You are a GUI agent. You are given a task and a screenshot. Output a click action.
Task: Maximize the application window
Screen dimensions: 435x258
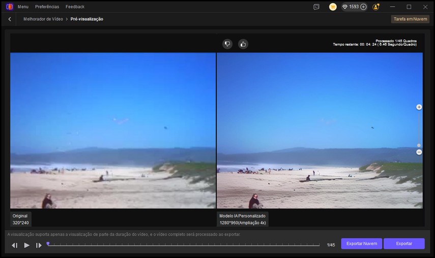pyautogui.click(x=409, y=7)
